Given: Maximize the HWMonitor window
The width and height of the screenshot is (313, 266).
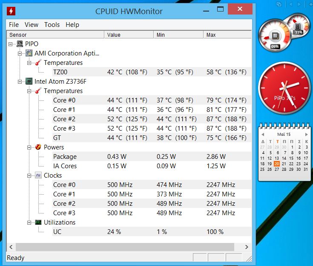Looking at the screenshot, I should point(220,9).
